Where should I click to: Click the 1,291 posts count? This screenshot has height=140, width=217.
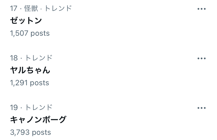(30, 83)
